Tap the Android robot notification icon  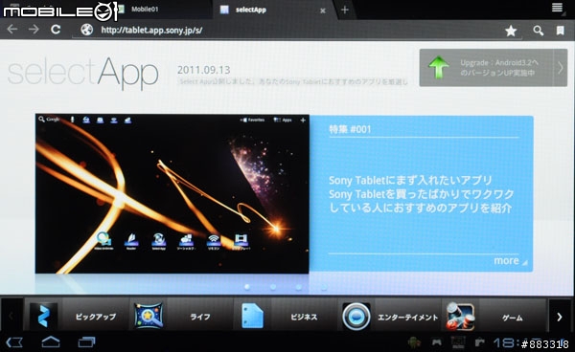tap(414, 342)
